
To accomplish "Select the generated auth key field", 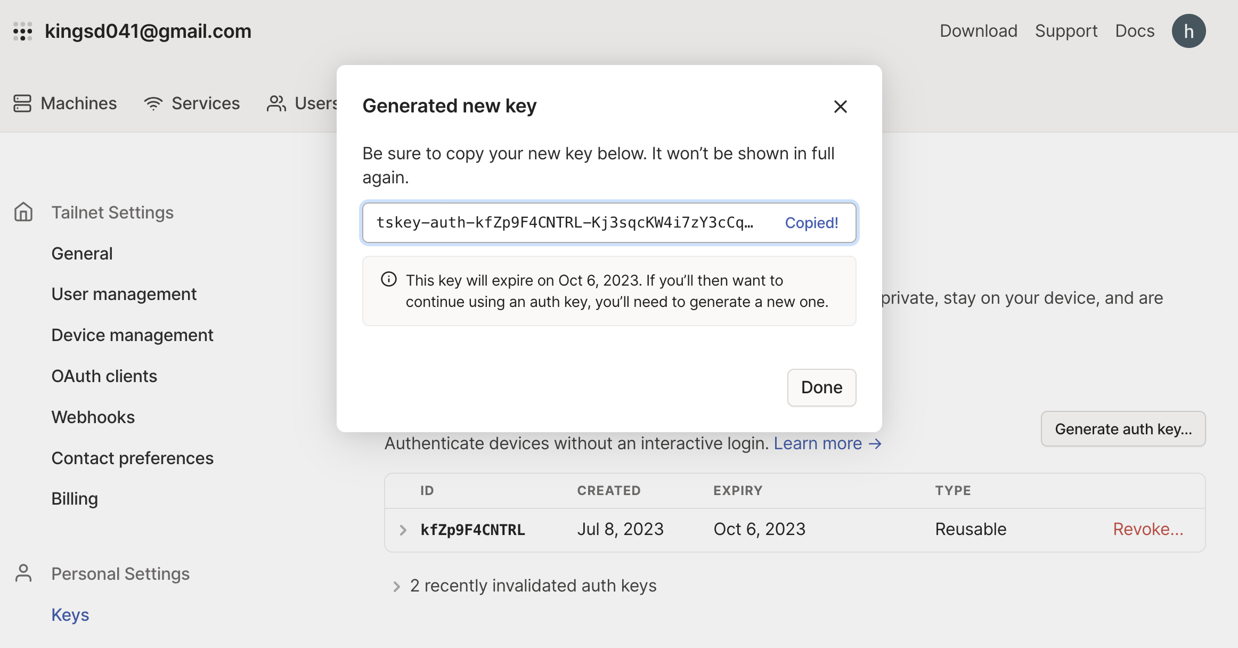I will tap(609, 223).
